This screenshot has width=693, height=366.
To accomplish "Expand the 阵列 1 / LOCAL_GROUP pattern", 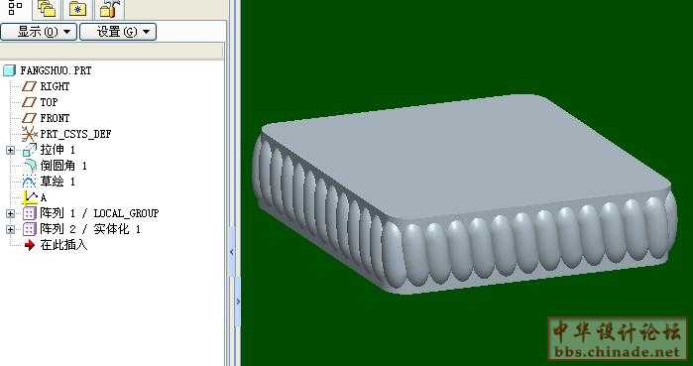I will click(10, 213).
